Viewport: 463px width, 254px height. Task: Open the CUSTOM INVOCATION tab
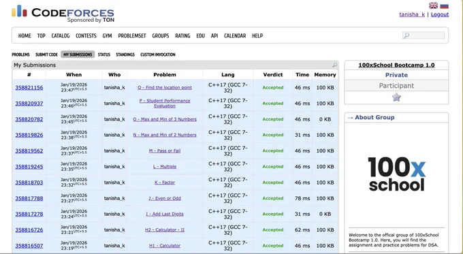(x=158, y=54)
